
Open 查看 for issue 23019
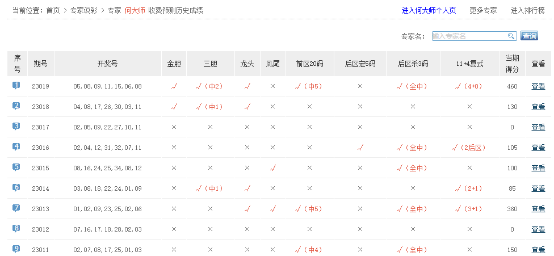[x=538, y=86]
